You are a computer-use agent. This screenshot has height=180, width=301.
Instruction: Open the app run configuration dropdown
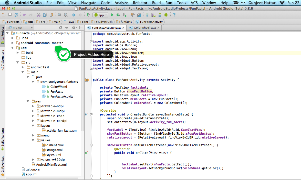point(100,15)
